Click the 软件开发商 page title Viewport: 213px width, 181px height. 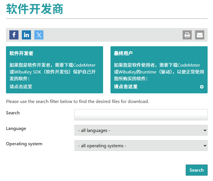point(35,9)
